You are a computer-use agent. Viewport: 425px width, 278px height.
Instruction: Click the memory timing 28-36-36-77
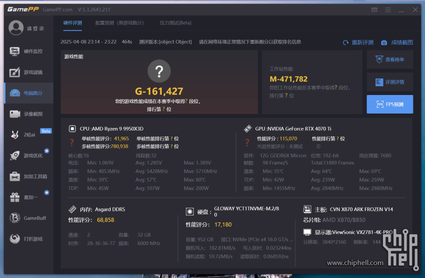pos(101,243)
